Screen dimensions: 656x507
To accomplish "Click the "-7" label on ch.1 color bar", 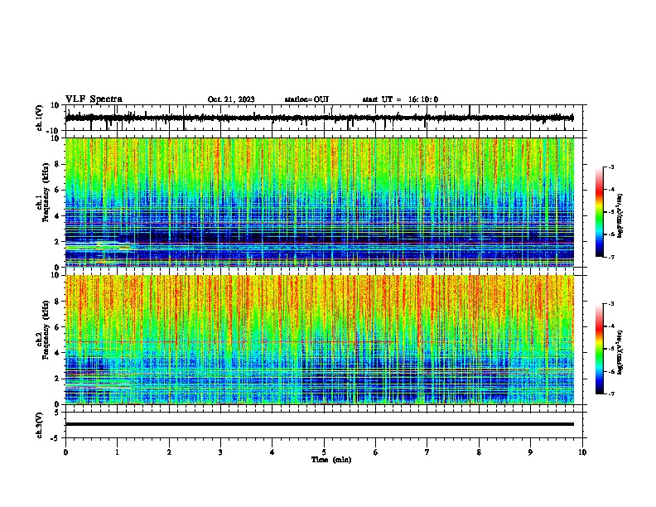I will [x=611, y=257].
